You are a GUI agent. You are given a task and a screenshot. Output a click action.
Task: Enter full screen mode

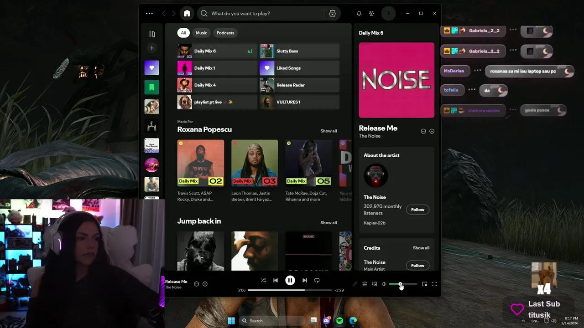[x=434, y=284]
